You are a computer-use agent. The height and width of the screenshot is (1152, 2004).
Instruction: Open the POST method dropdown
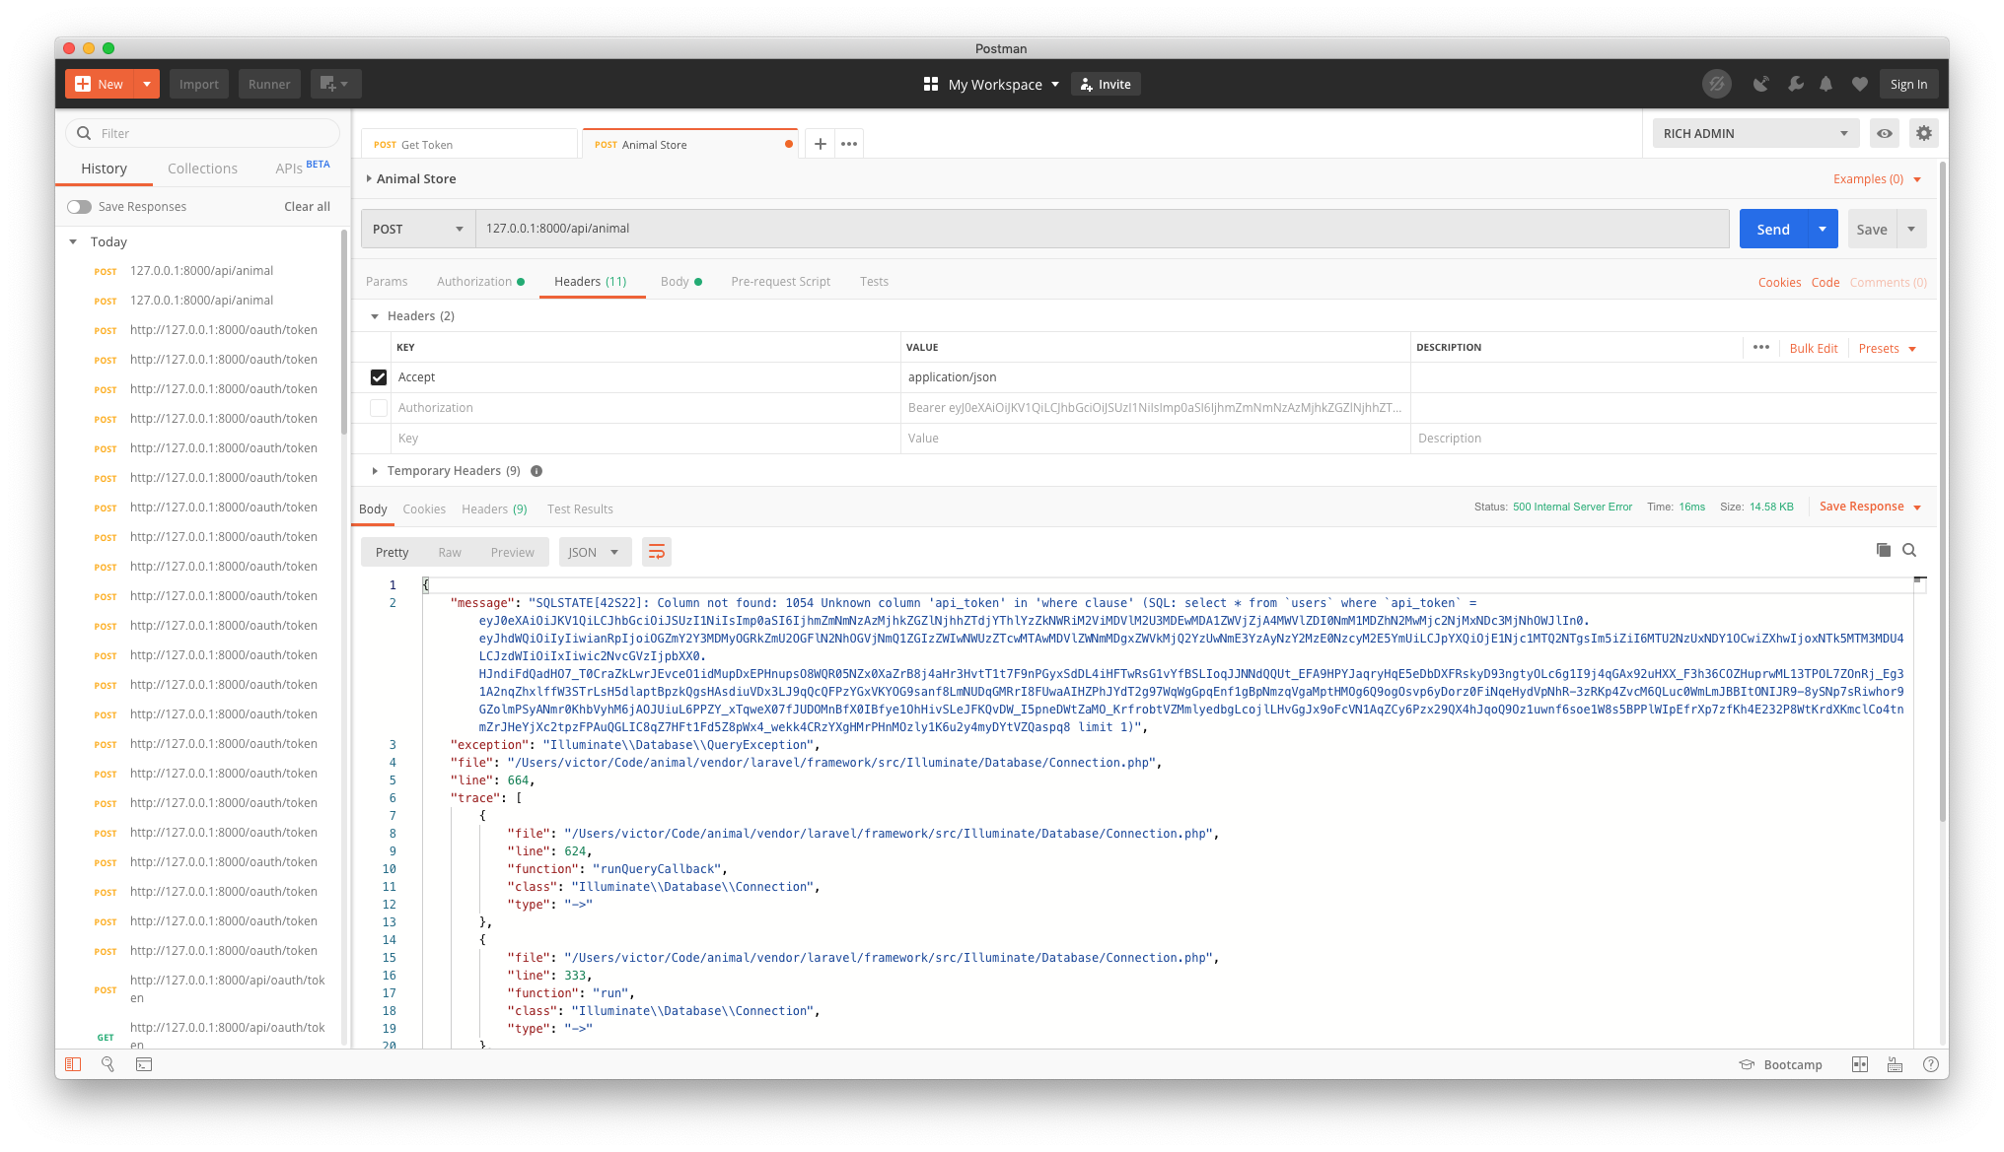pyautogui.click(x=418, y=229)
